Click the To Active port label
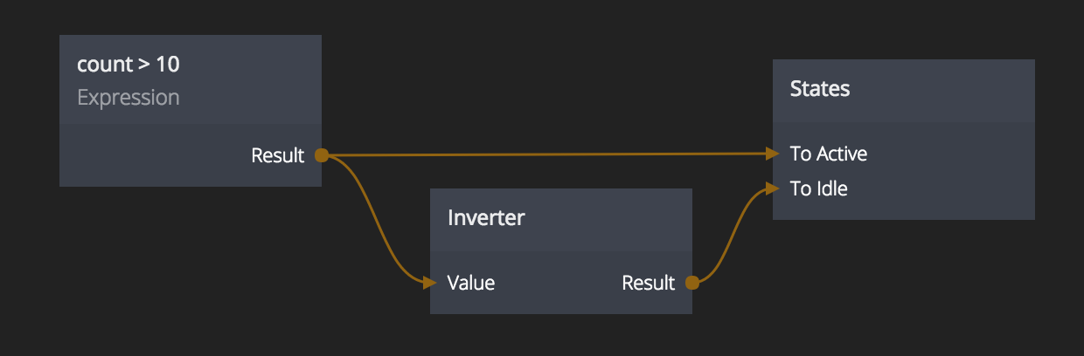 (x=829, y=154)
